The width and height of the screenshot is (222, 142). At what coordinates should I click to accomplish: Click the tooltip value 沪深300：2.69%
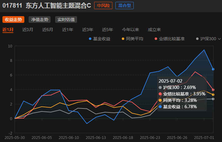click(x=177, y=87)
